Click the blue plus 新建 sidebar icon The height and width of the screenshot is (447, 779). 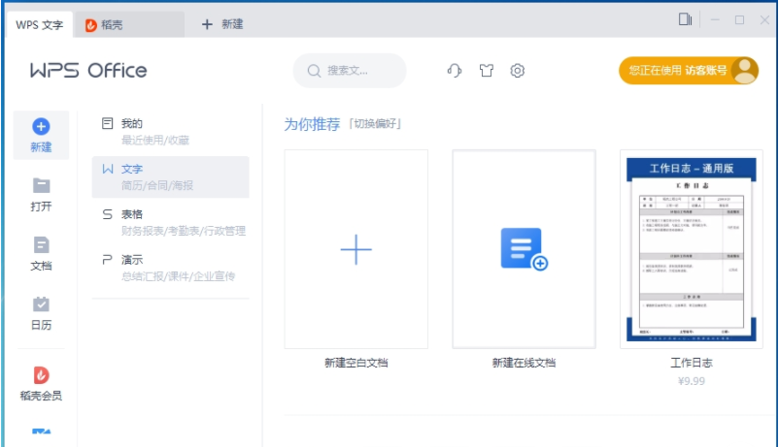coord(41,126)
